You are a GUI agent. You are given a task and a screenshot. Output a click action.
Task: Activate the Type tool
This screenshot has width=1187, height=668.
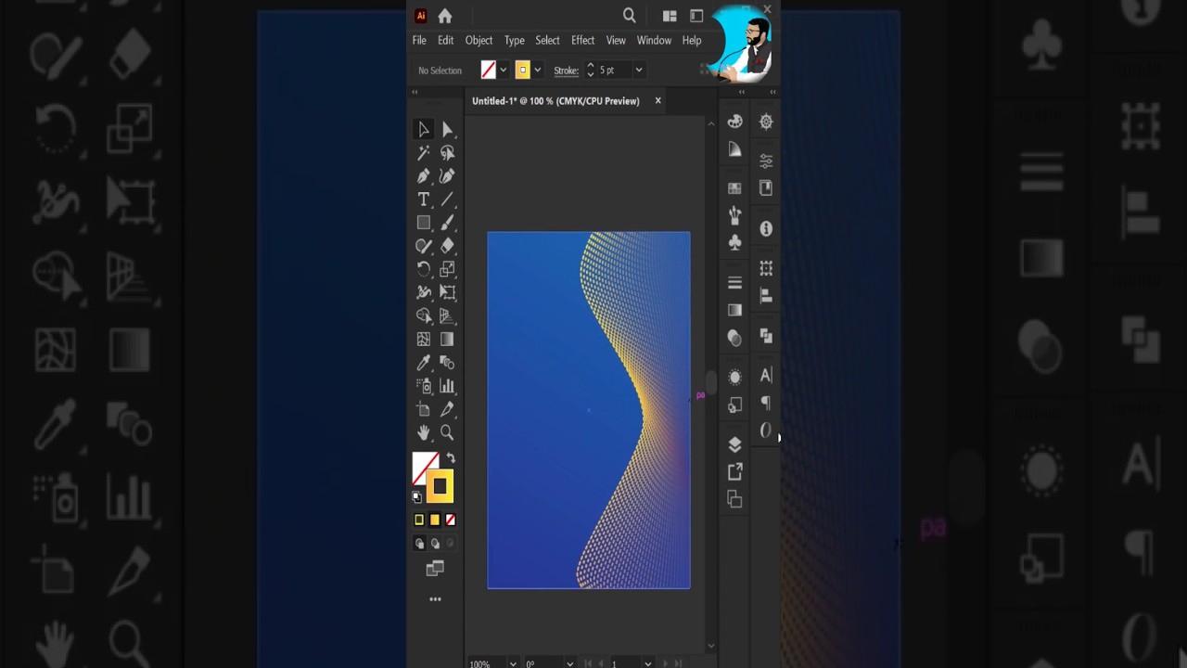(x=423, y=199)
